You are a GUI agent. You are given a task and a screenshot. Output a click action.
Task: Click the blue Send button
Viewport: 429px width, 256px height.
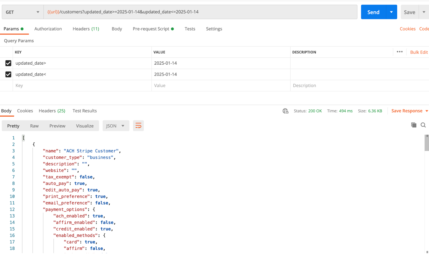pos(373,12)
